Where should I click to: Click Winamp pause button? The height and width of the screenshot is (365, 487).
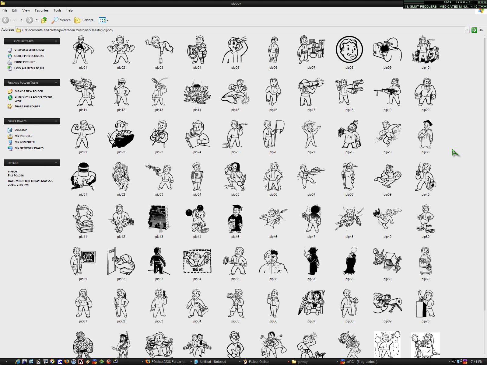click(x=461, y=2)
